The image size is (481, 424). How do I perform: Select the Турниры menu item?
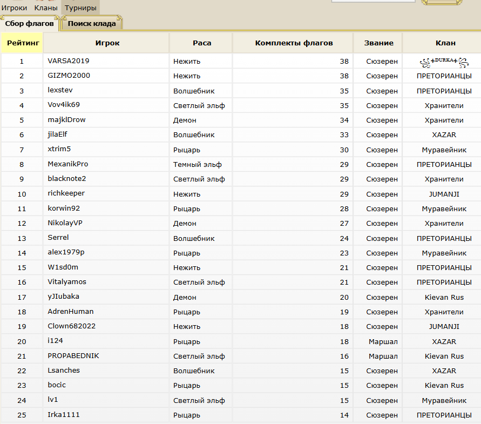(80, 8)
